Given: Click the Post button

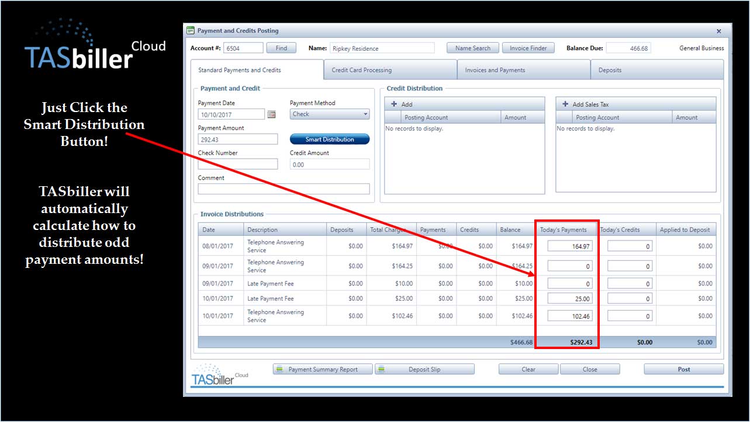Looking at the screenshot, I should point(684,369).
